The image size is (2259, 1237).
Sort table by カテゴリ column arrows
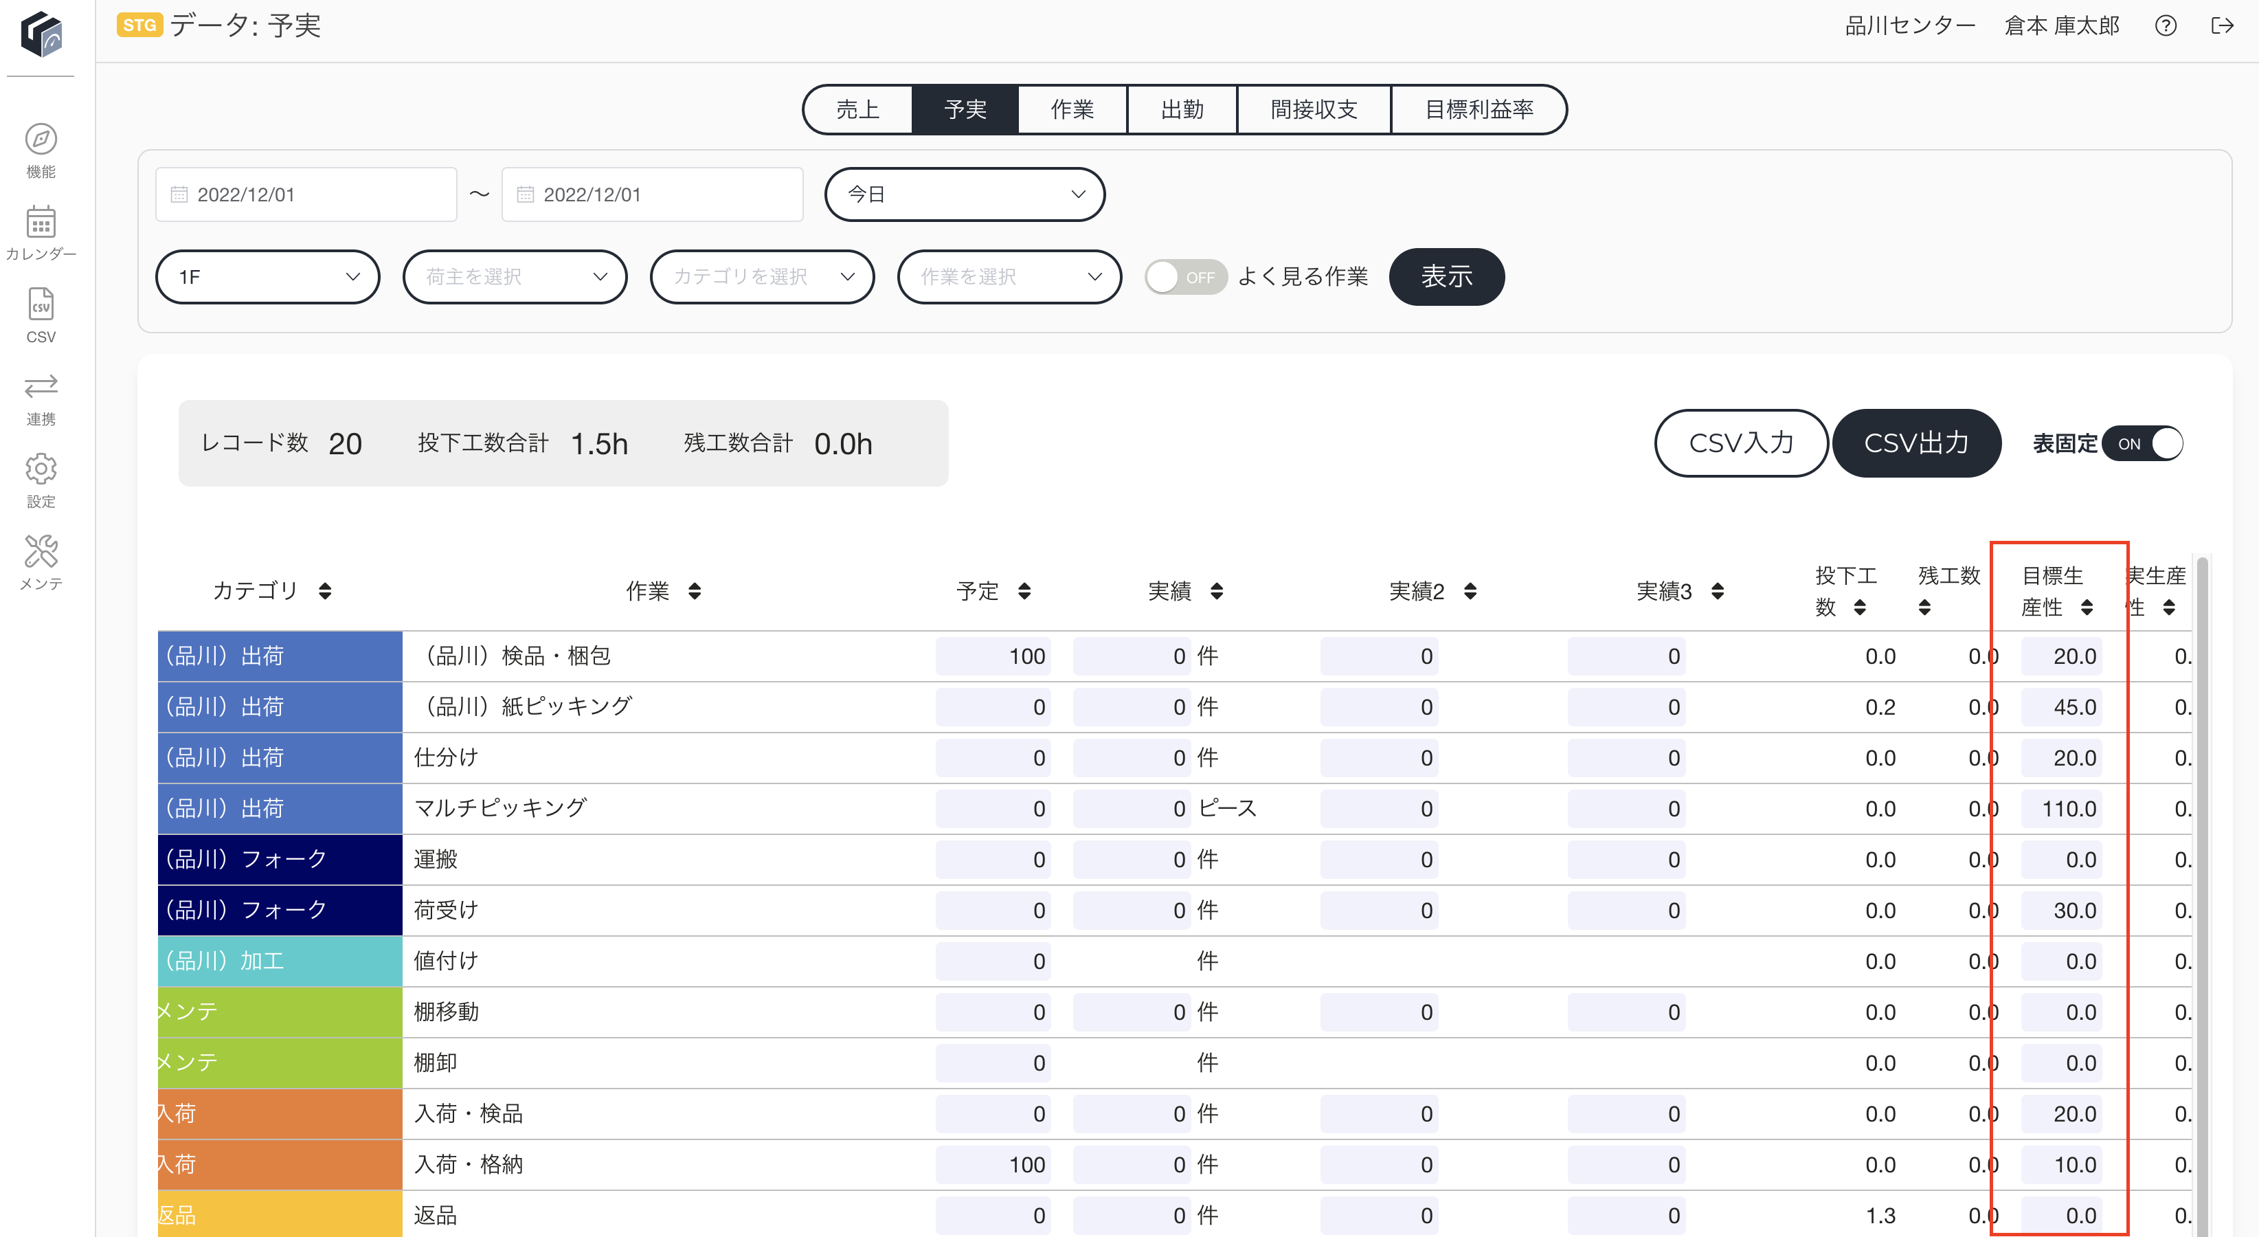[x=326, y=591]
